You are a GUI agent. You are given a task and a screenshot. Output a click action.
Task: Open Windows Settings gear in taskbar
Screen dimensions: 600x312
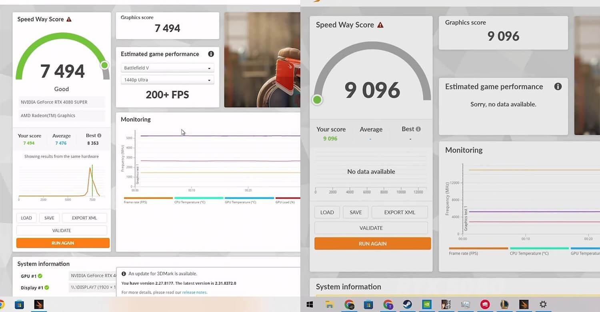(543, 305)
